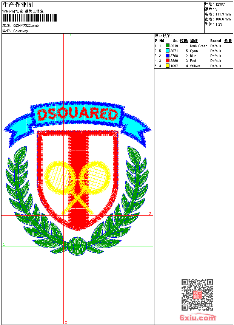Click the 'St.' column header
Screen dimensions: 234x325
175,41
